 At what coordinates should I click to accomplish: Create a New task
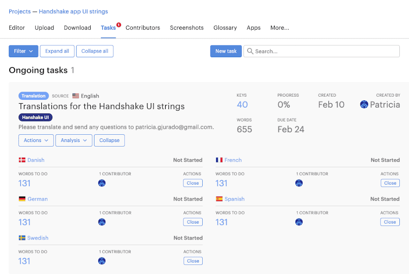(x=226, y=51)
